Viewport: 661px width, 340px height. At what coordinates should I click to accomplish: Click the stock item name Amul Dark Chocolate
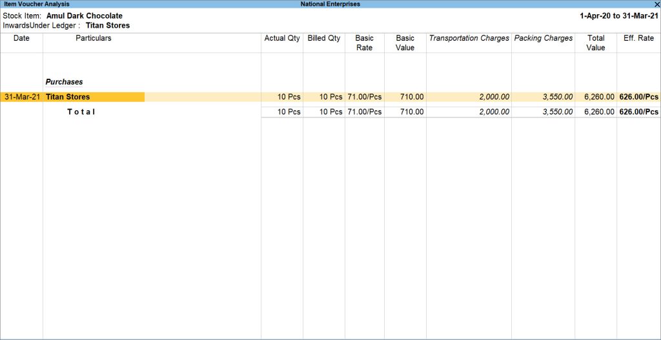click(85, 16)
